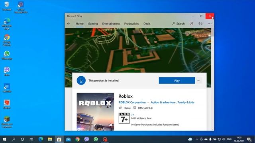Minimize the Microsoft Store window
The height and width of the screenshot is (143, 255).
pyautogui.click(x=192, y=16)
